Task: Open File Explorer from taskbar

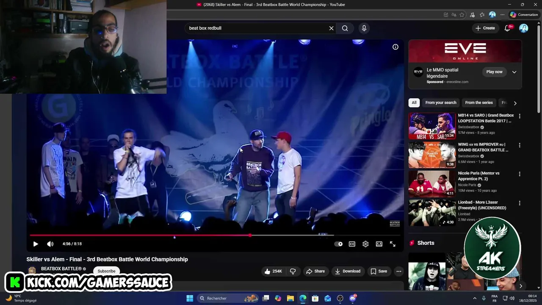Action: point(290,298)
